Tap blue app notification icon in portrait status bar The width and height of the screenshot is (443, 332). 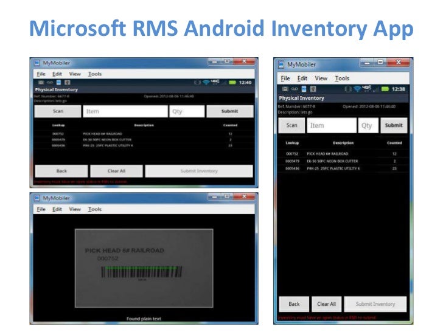tap(304, 89)
